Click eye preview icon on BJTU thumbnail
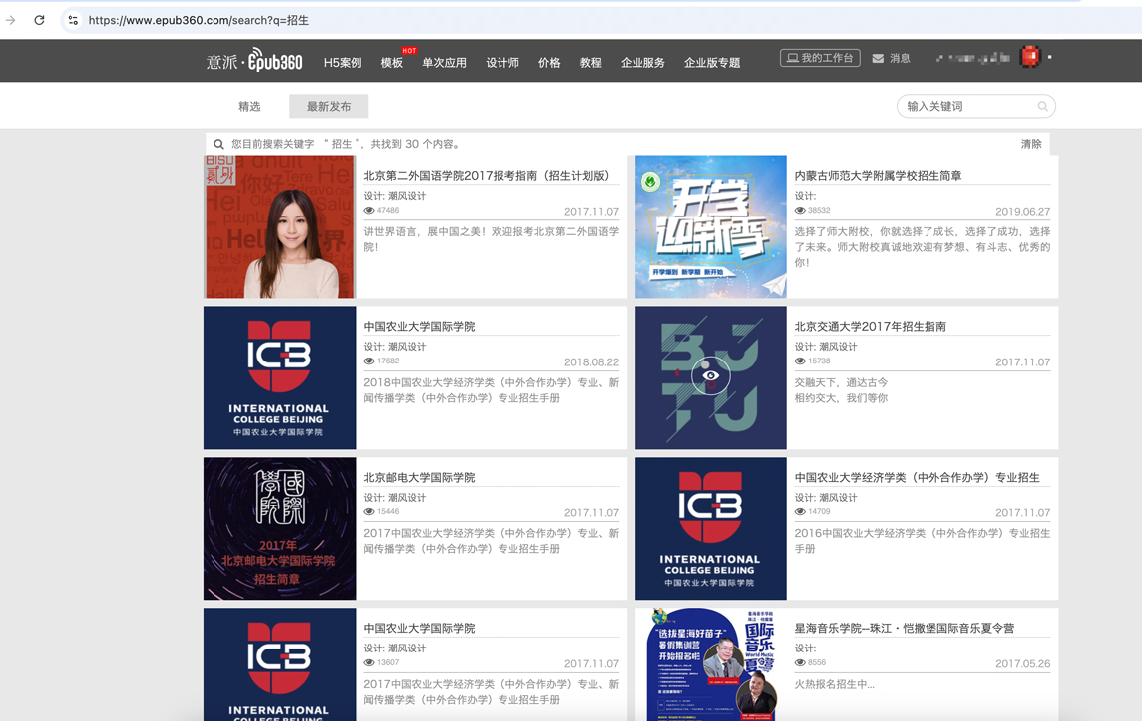Screen dimensions: 1142x721 (x=710, y=375)
